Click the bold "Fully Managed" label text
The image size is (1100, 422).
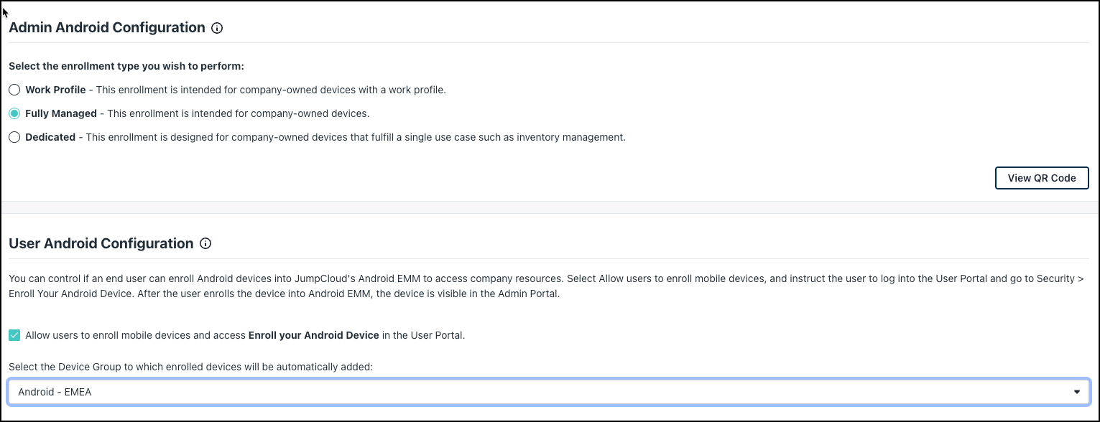click(x=60, y=113)
